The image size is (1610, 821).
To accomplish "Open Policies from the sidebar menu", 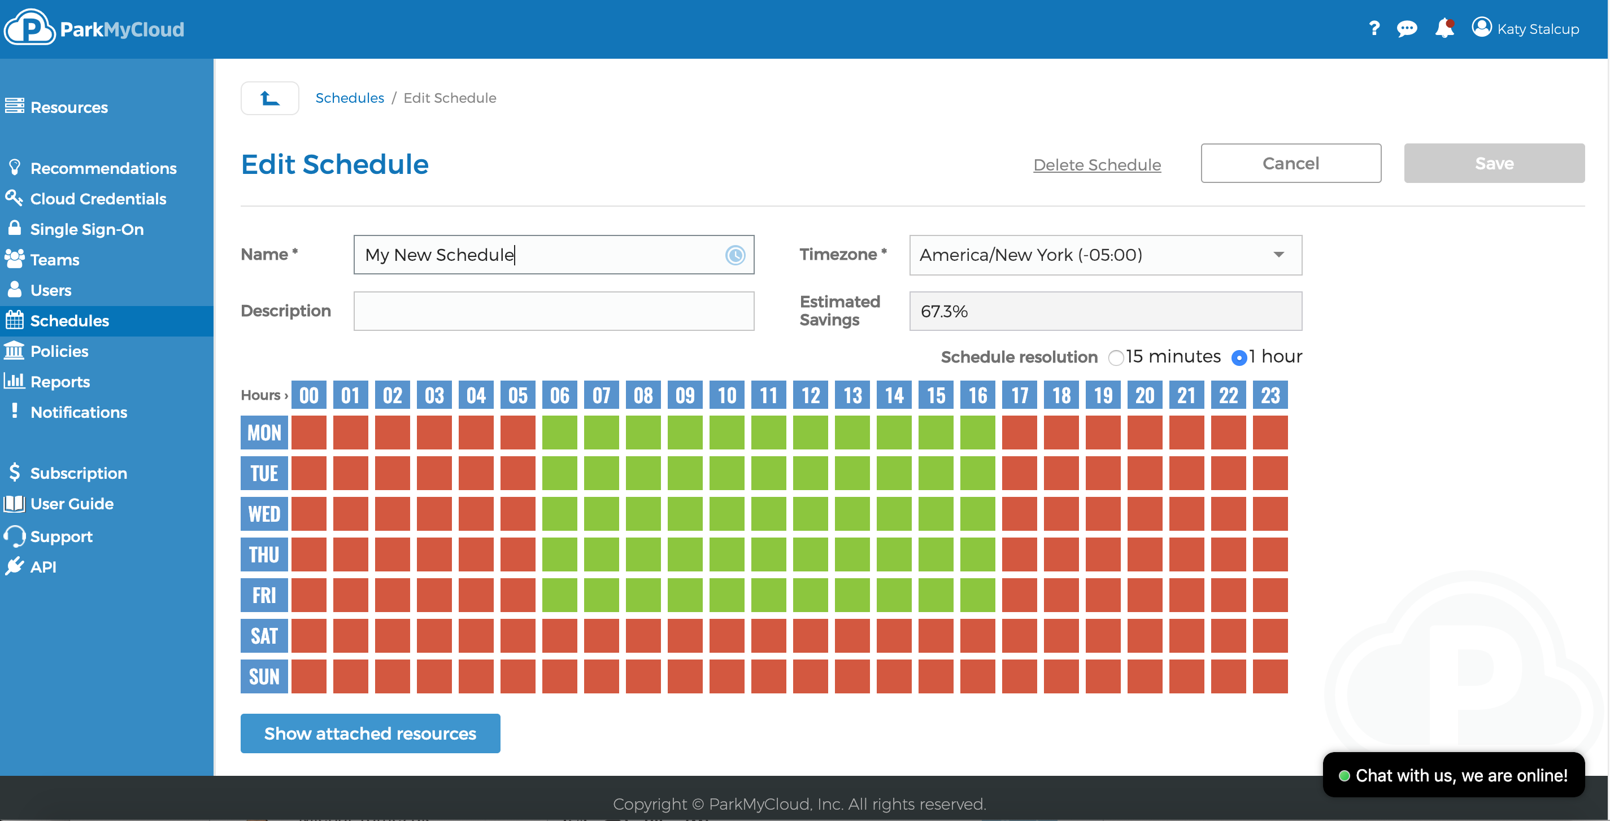I will point(60,351).
